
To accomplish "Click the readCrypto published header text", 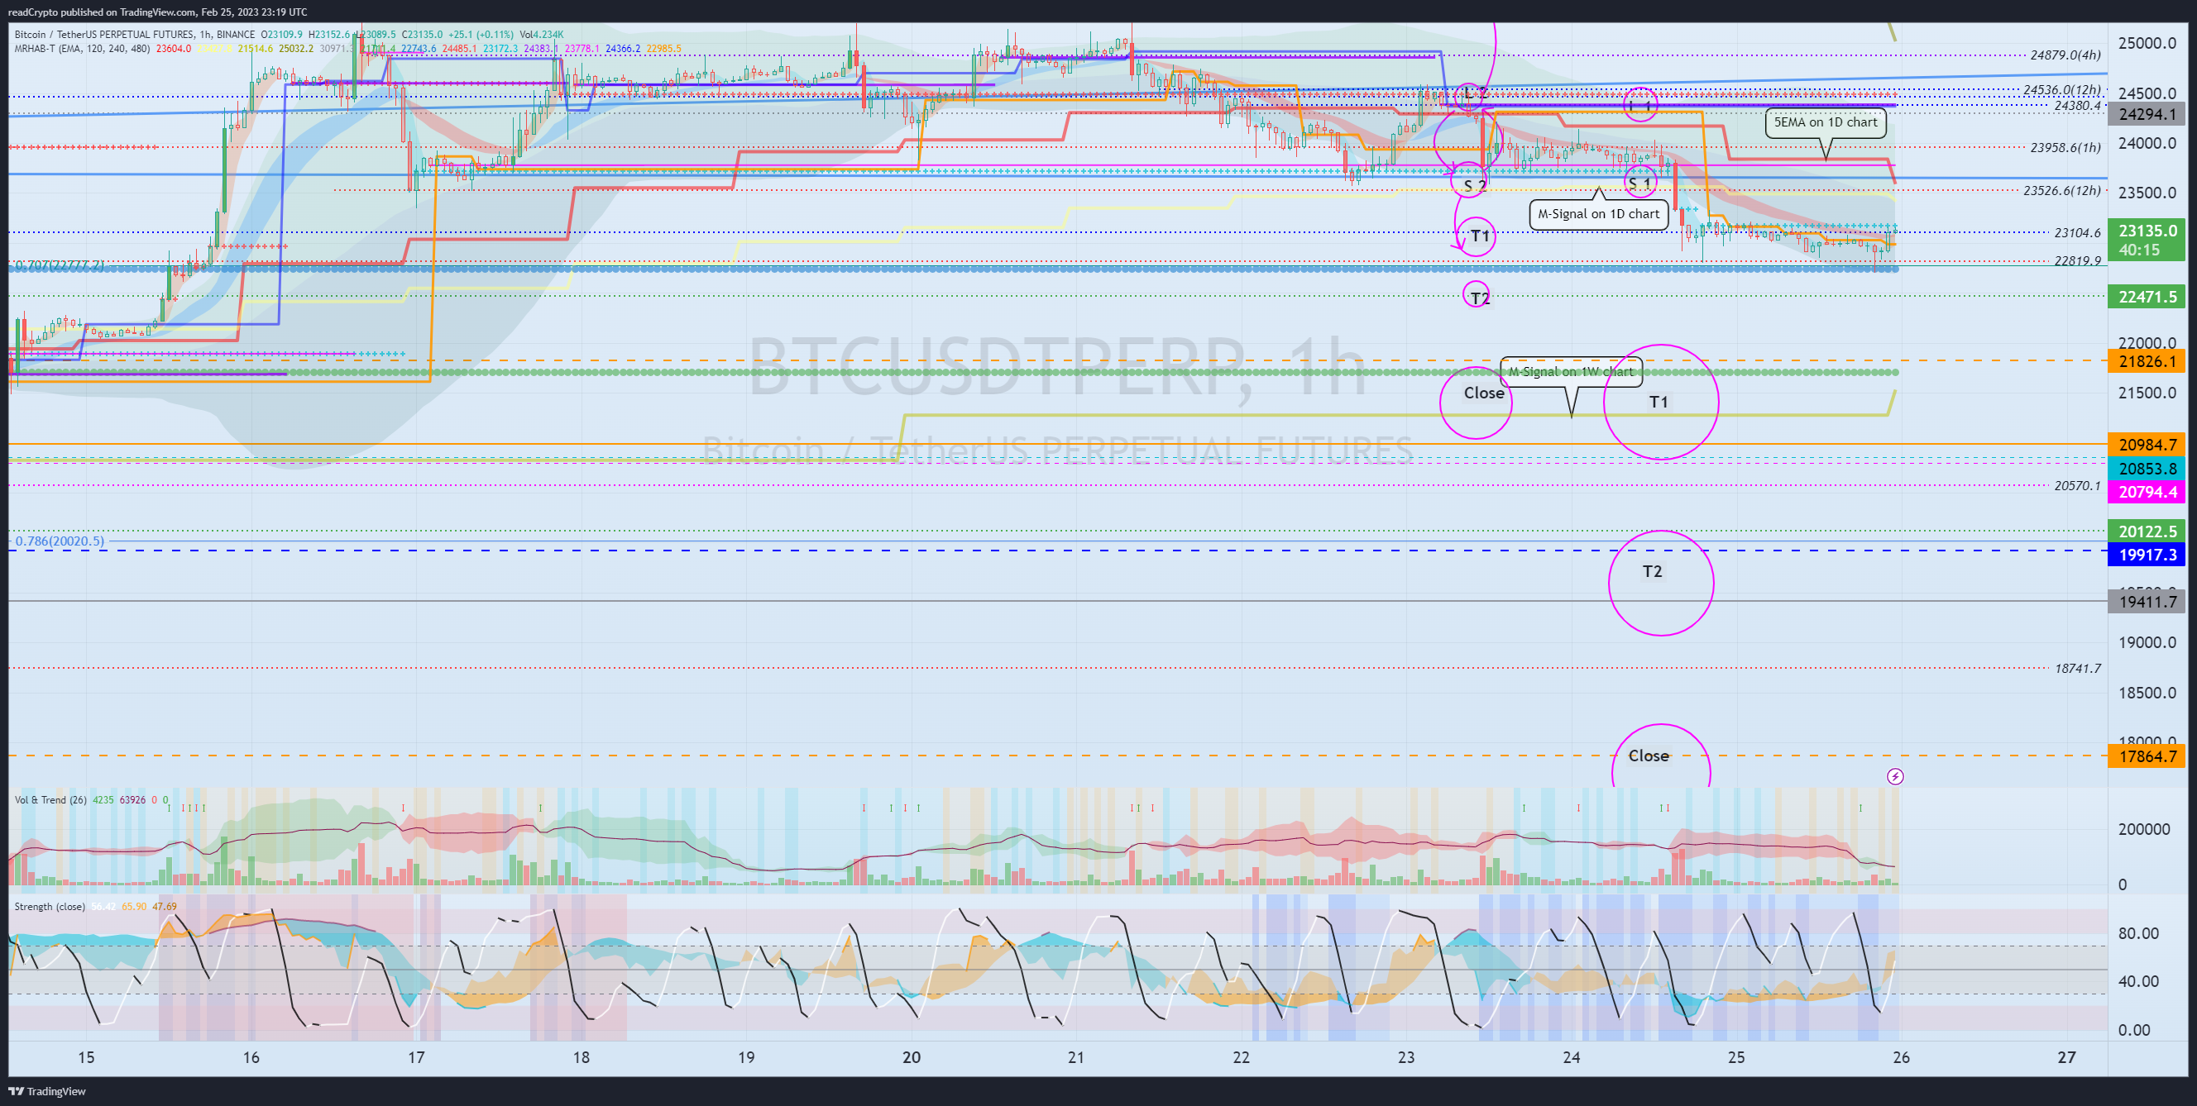I will (x=157, y=12).
